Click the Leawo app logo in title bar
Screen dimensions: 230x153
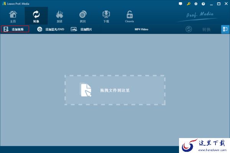click(4, 3)
